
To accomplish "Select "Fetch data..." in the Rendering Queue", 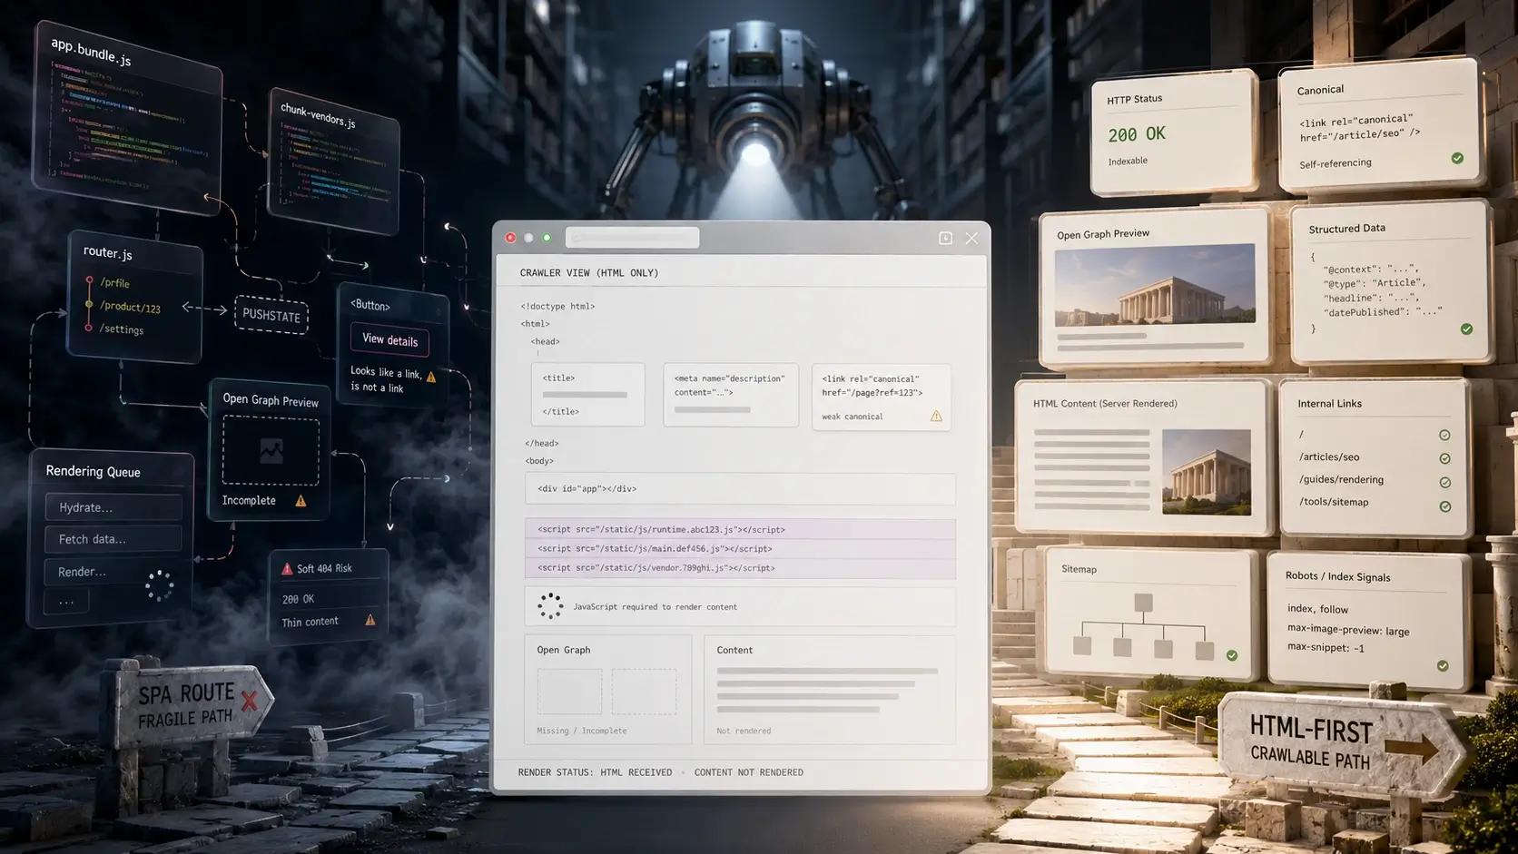I will pos(113,539).
